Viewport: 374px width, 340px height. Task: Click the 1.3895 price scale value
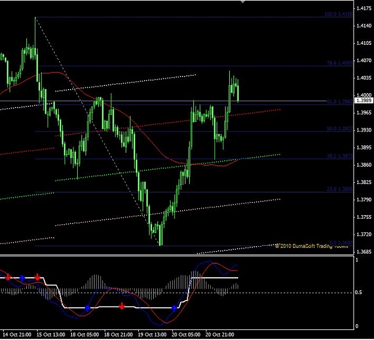pyautogui.click(x=364, y=148)
